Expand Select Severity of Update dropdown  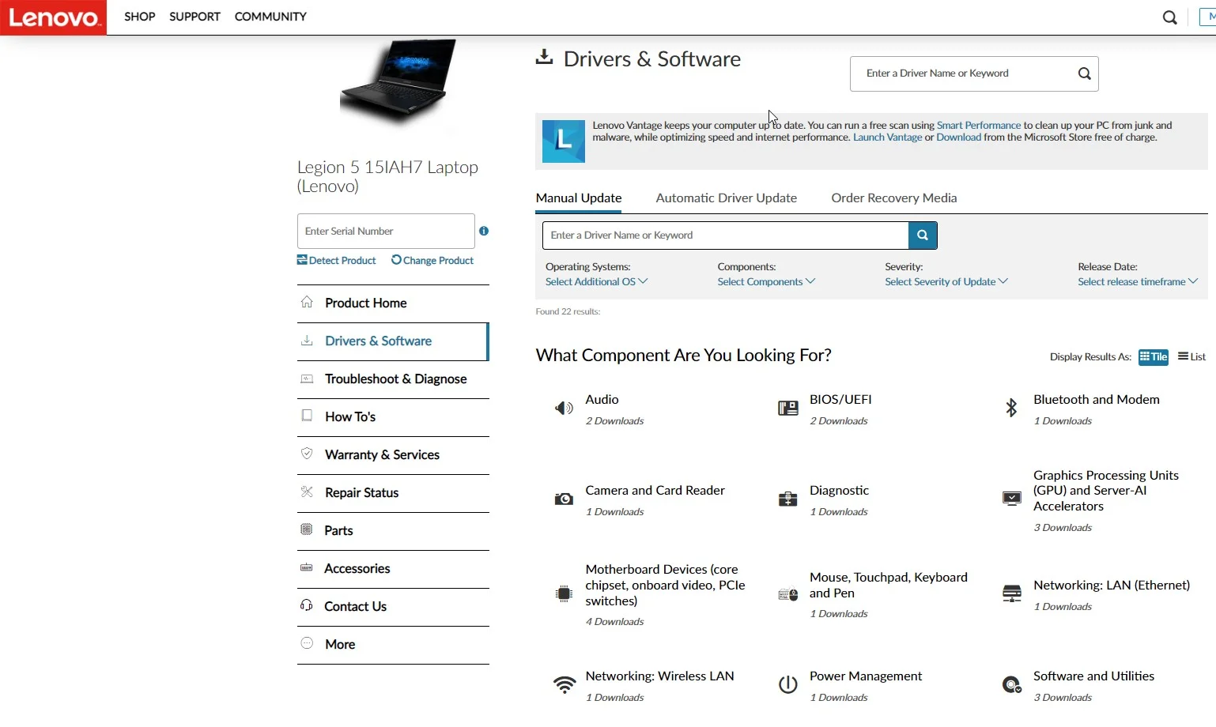pyautogui.click(x=946, y=282)
